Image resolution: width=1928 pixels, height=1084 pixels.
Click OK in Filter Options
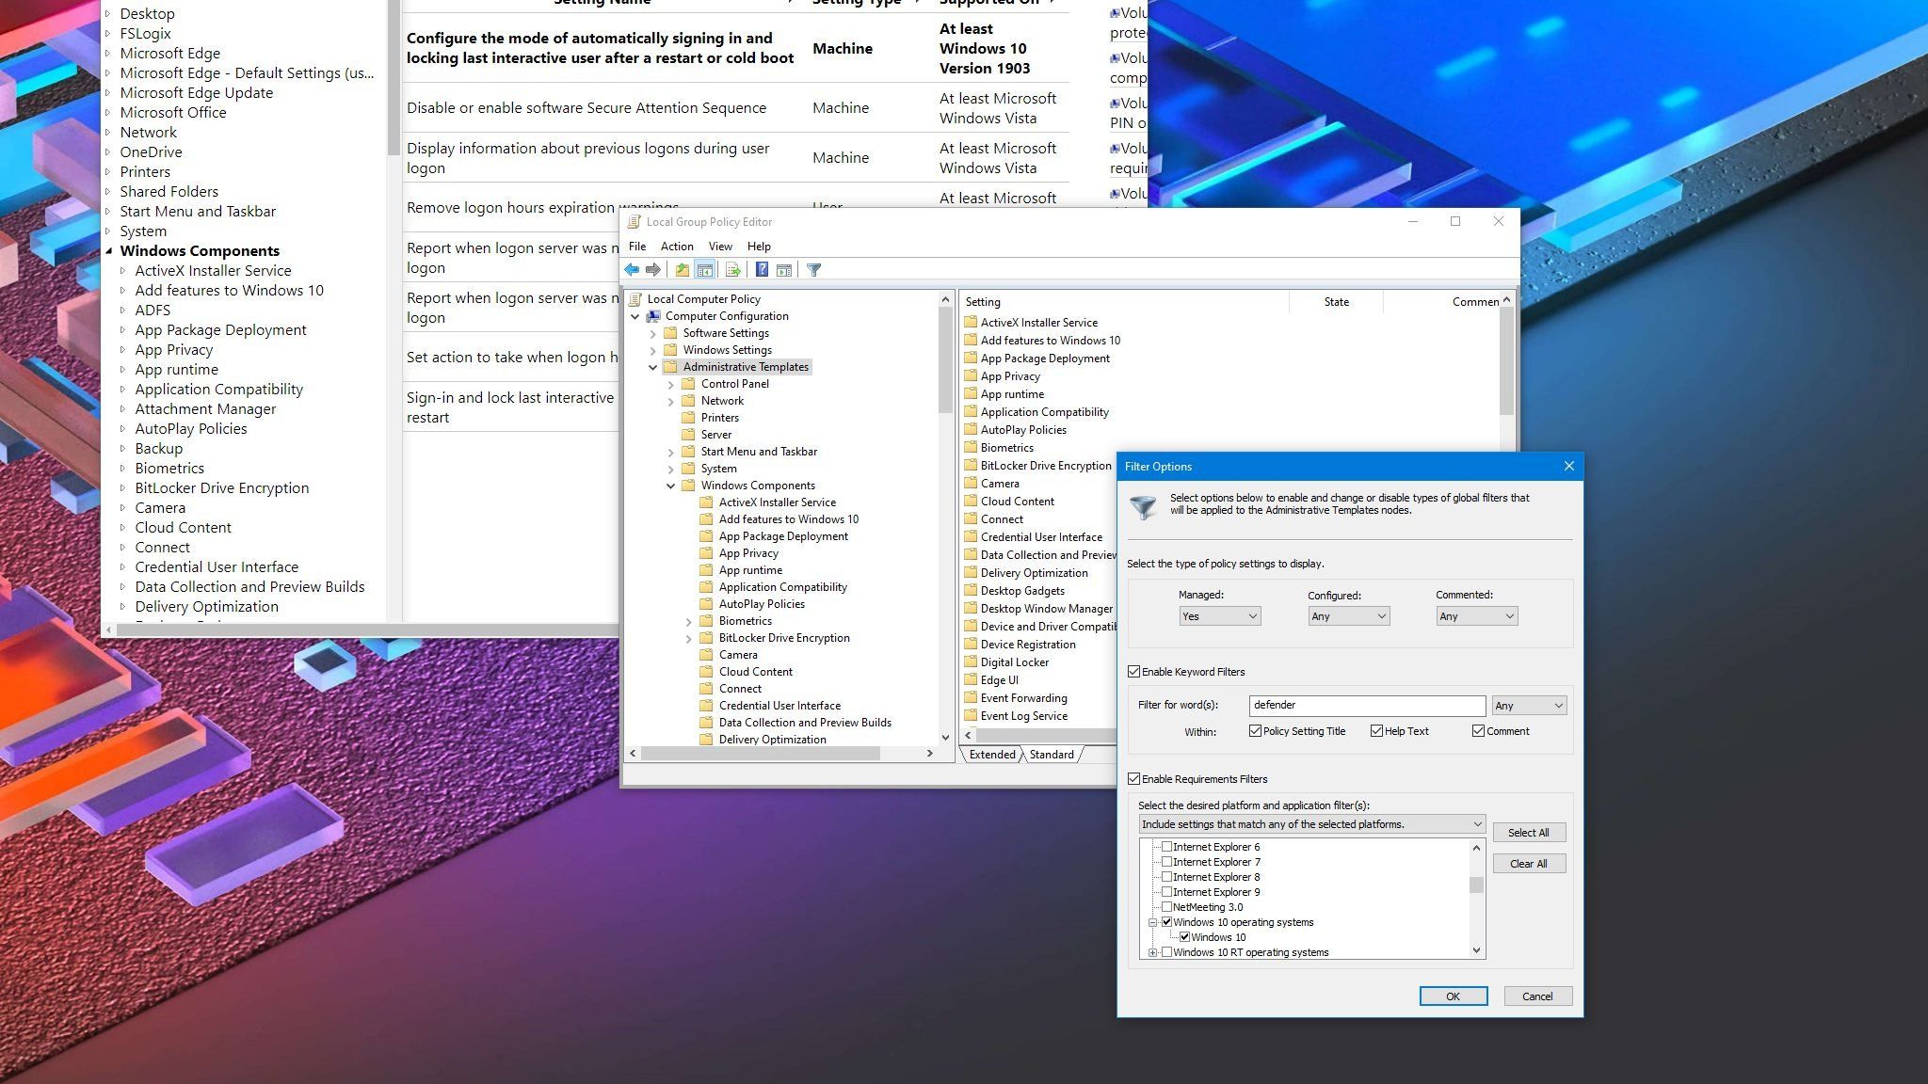click(x=1453, y=996)
